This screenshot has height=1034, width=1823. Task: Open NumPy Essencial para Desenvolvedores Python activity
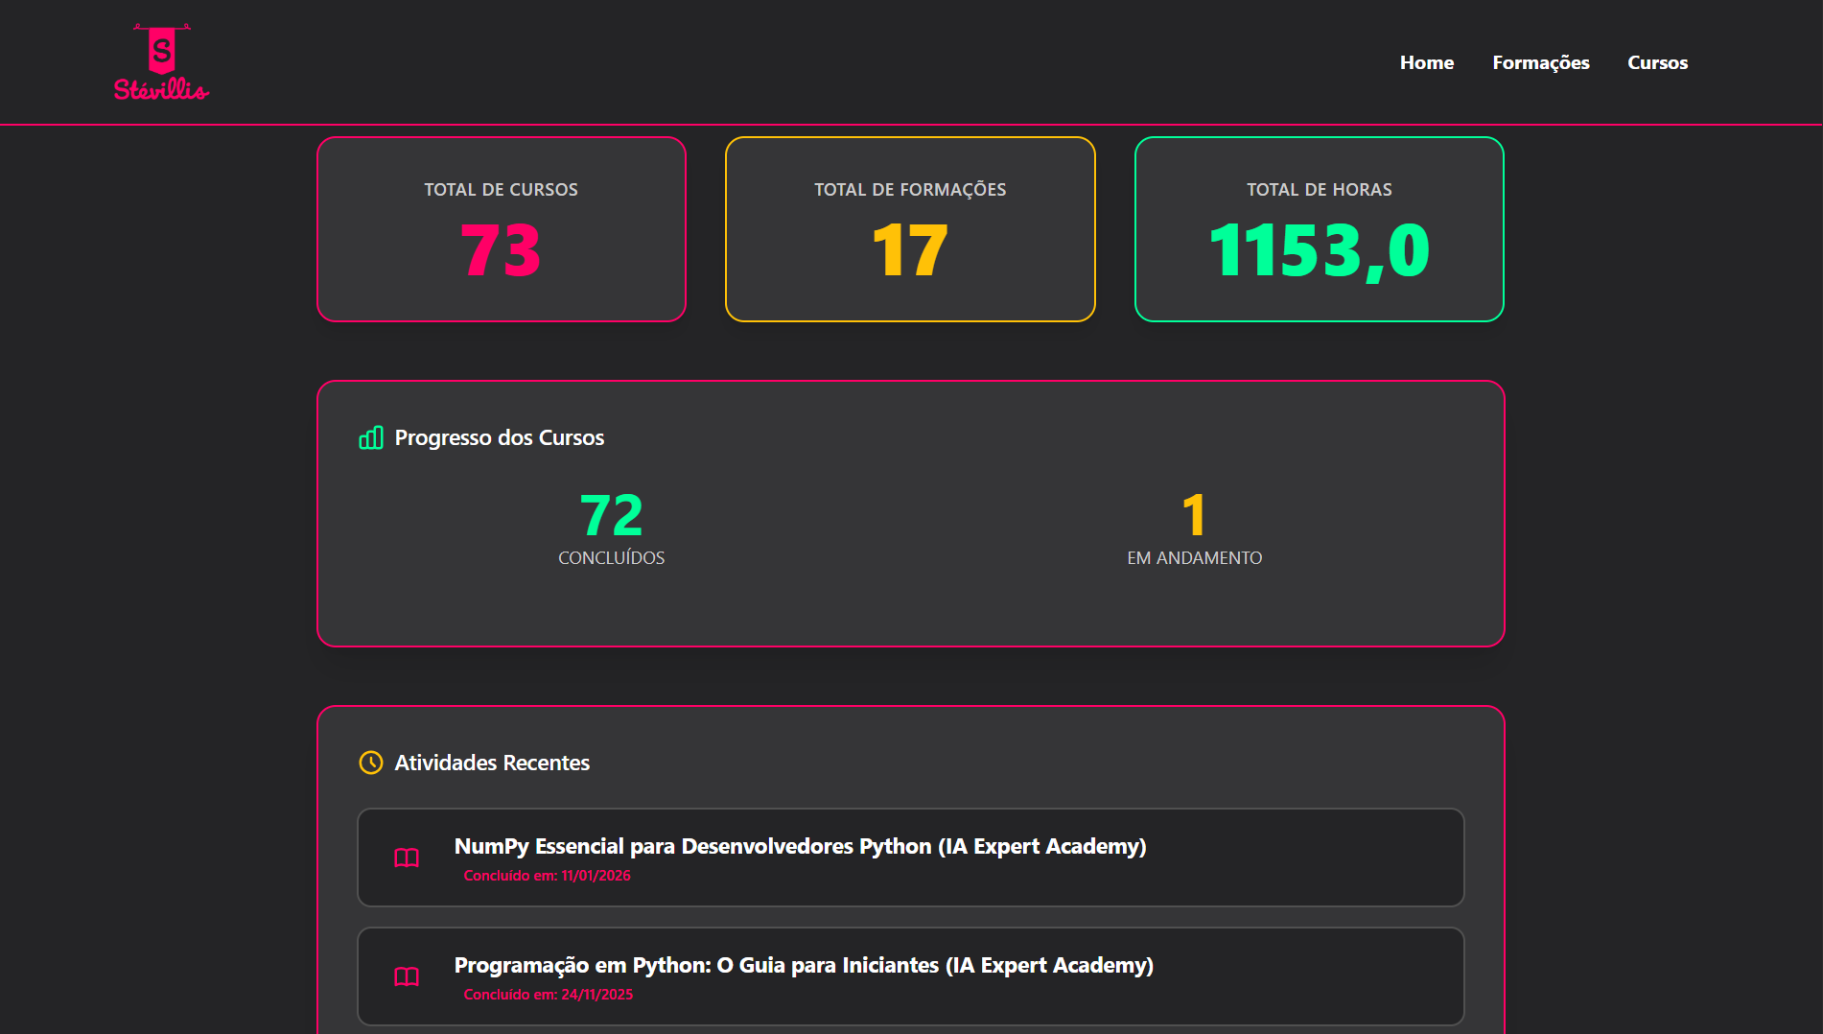[x=800, y=846]
